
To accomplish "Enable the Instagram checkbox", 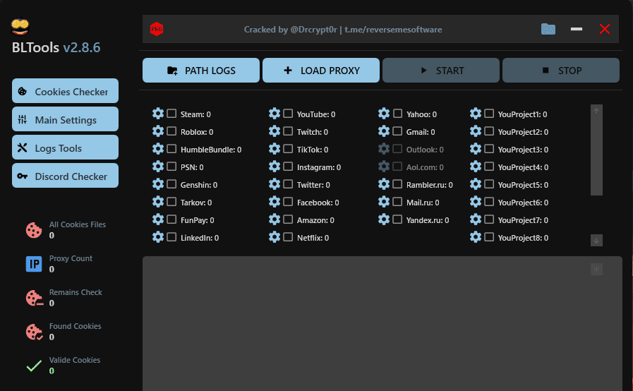I will coord(288,167).
